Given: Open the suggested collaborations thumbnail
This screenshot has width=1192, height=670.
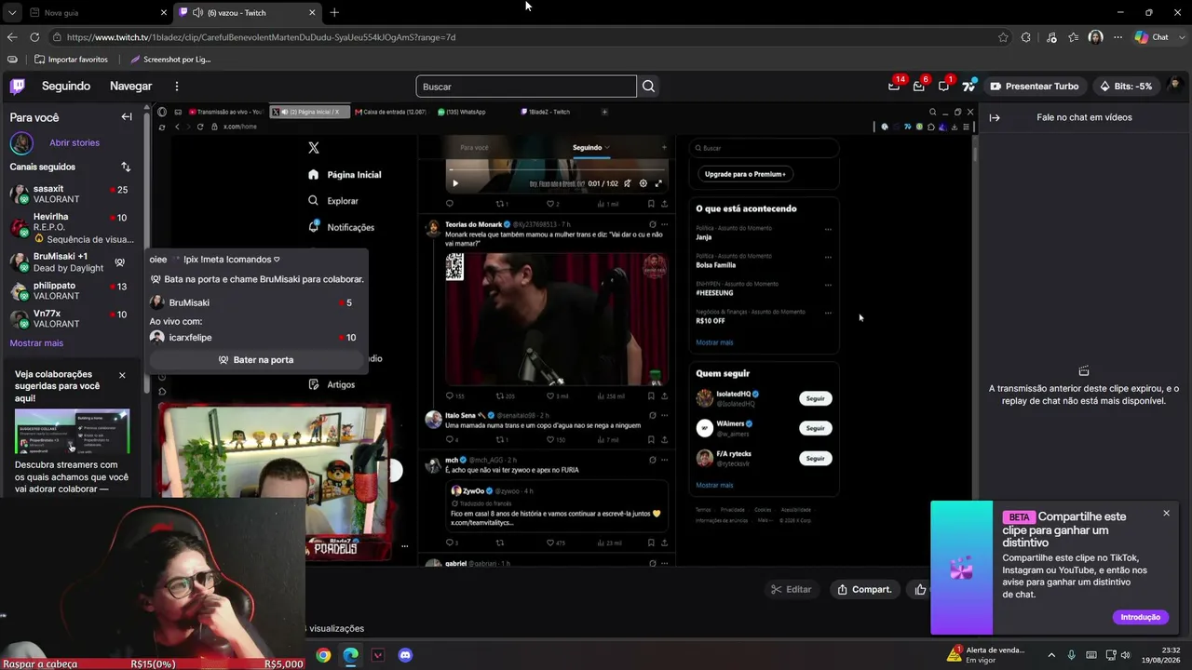Looking at the screenshot, I should click(x=72, y=432).
